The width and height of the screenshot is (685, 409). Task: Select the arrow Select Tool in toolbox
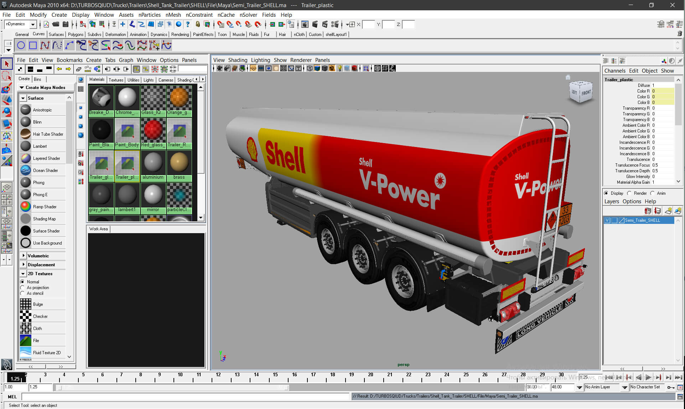[6, 64]
